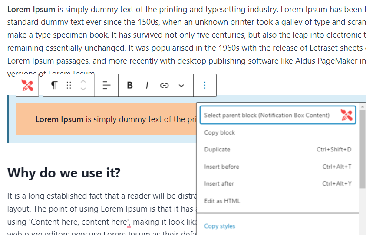Select the parent block toolbar button
366x235 pixels.
27,85
